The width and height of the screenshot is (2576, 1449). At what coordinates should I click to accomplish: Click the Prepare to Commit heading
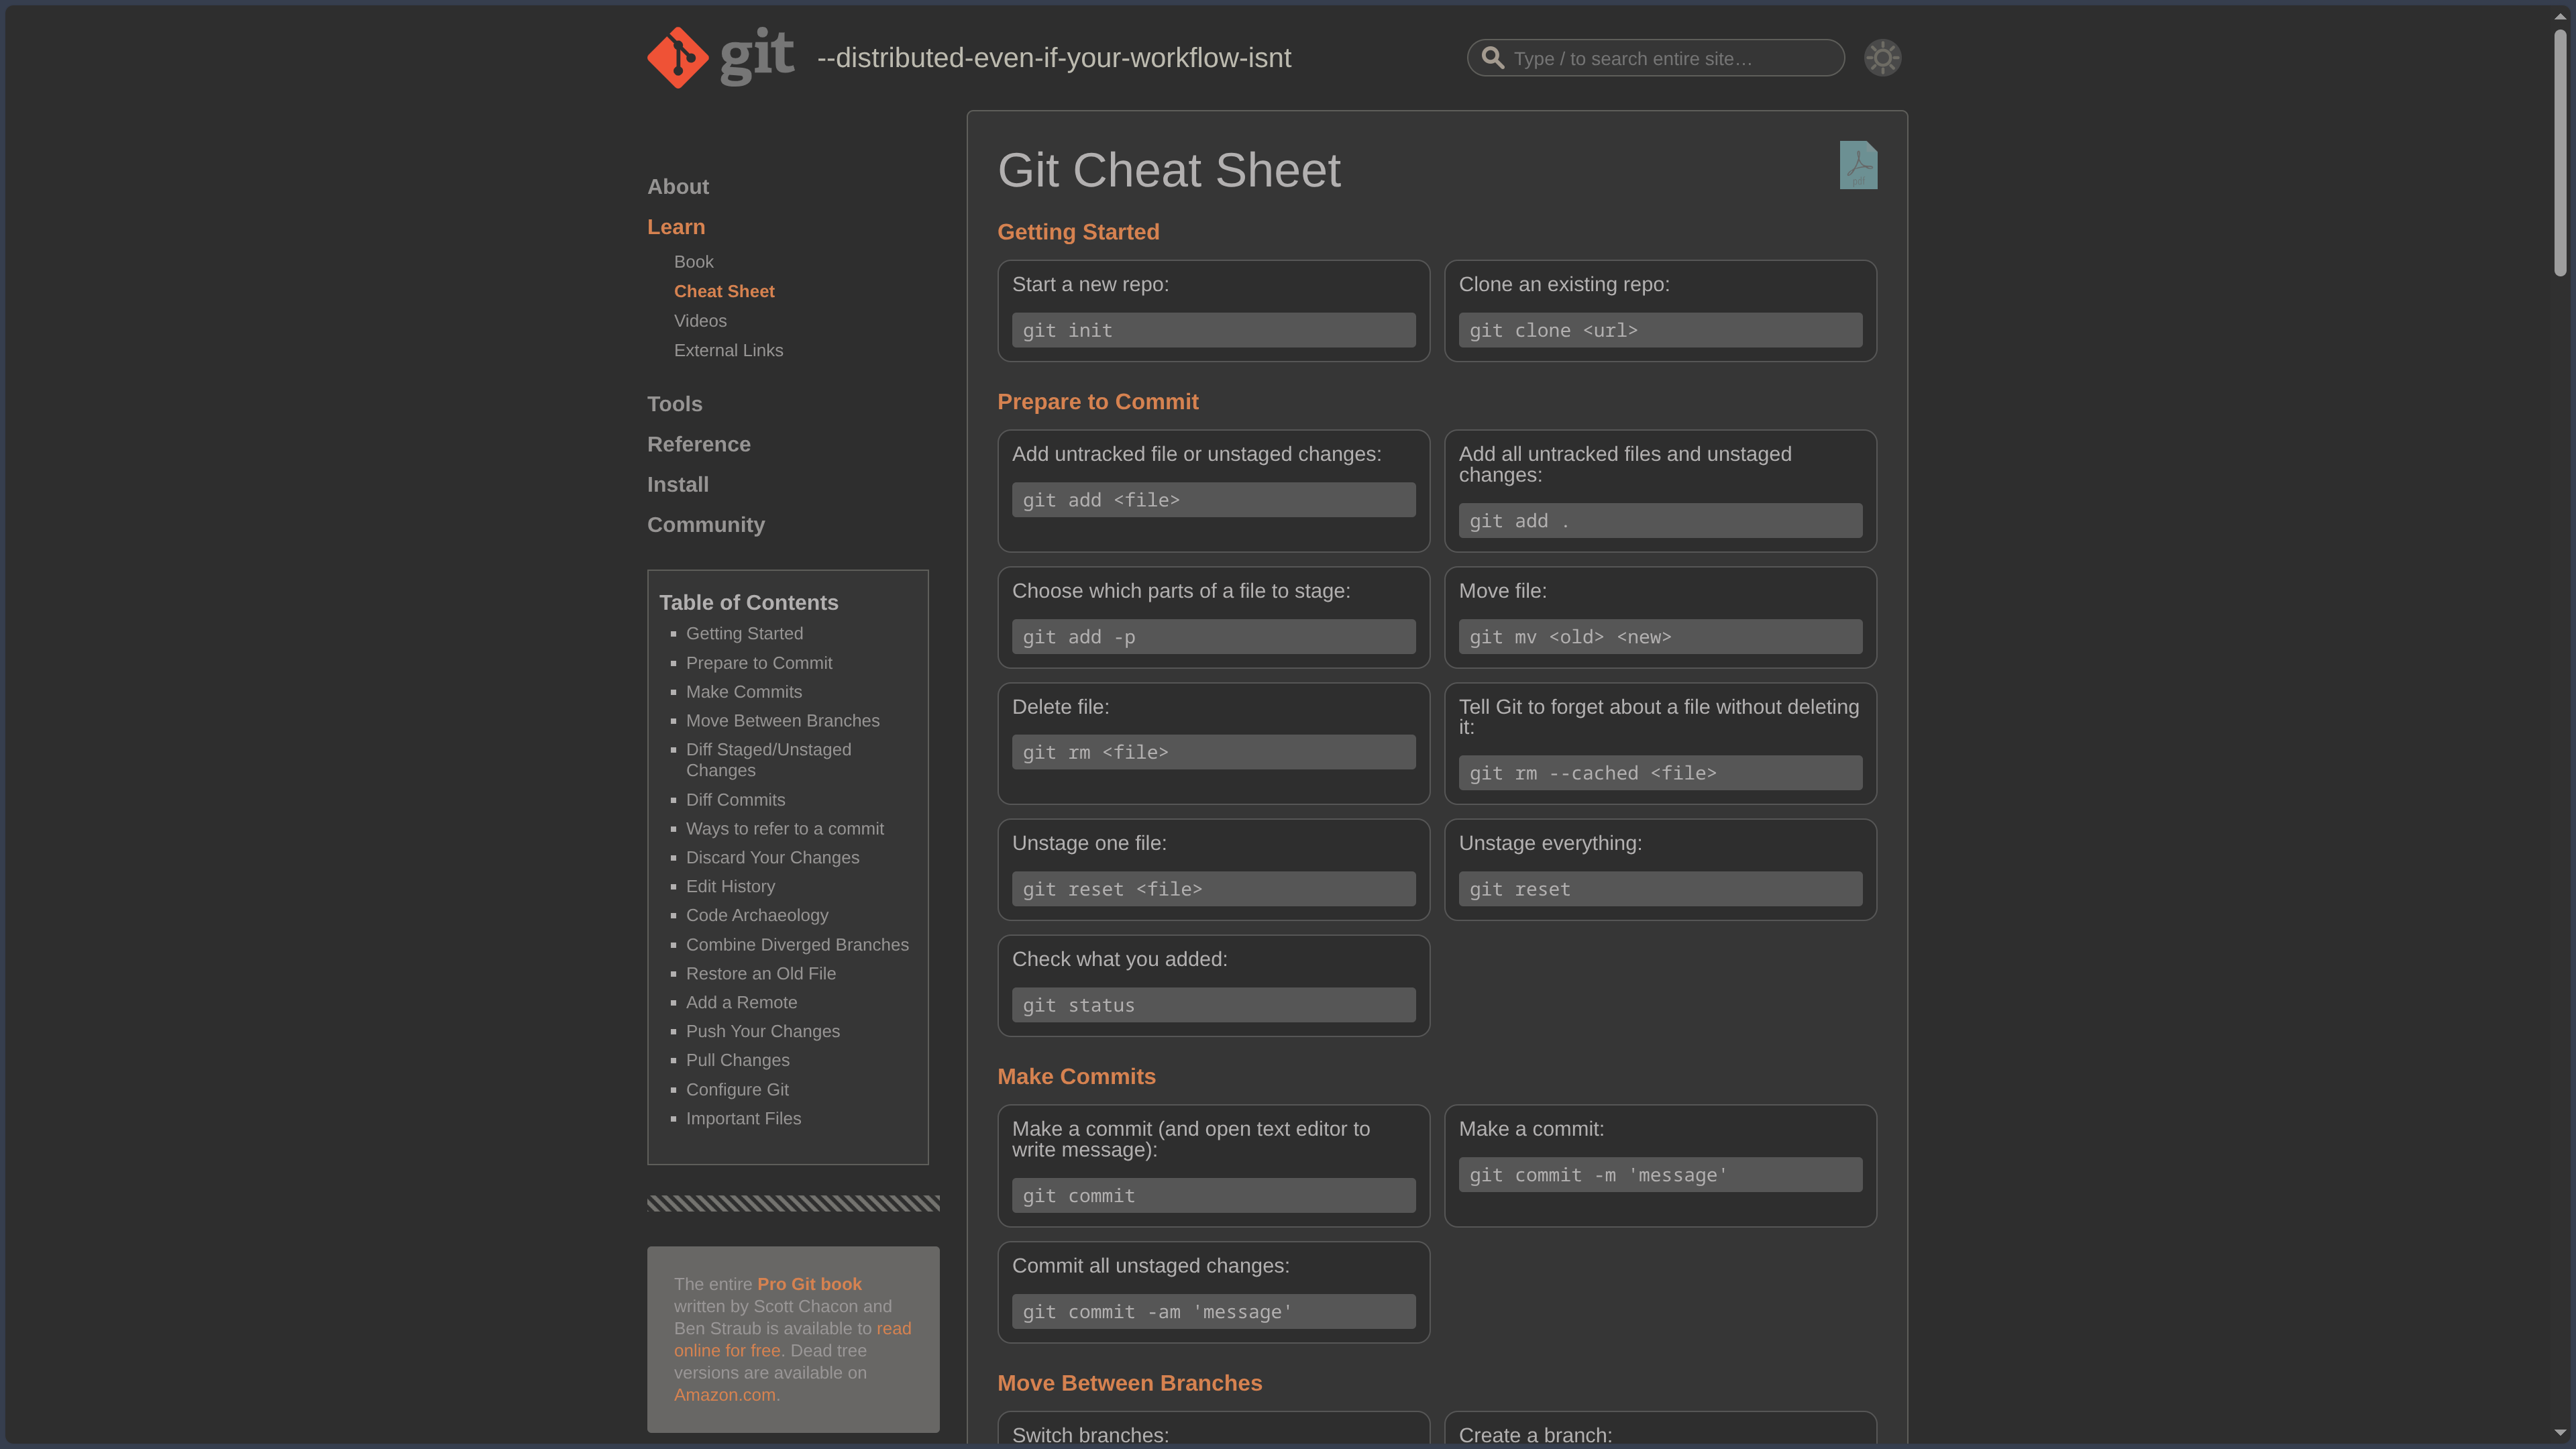[x=1097, y=402]
